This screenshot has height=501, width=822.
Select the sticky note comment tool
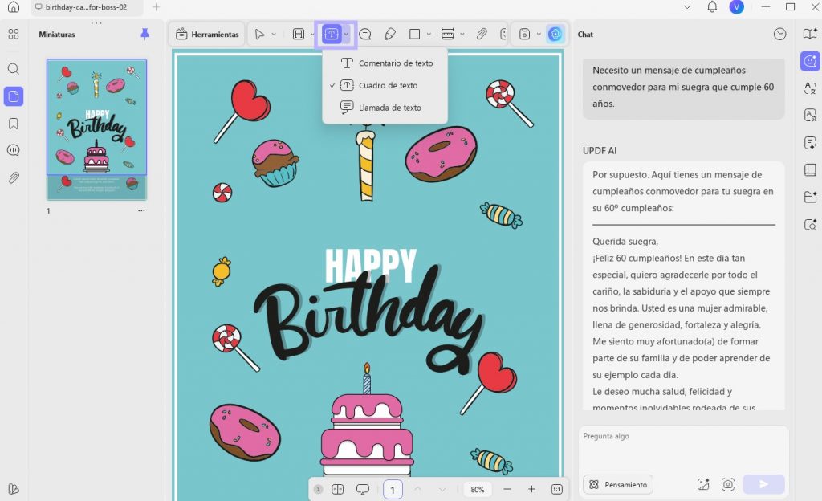(x=365, y=34)
